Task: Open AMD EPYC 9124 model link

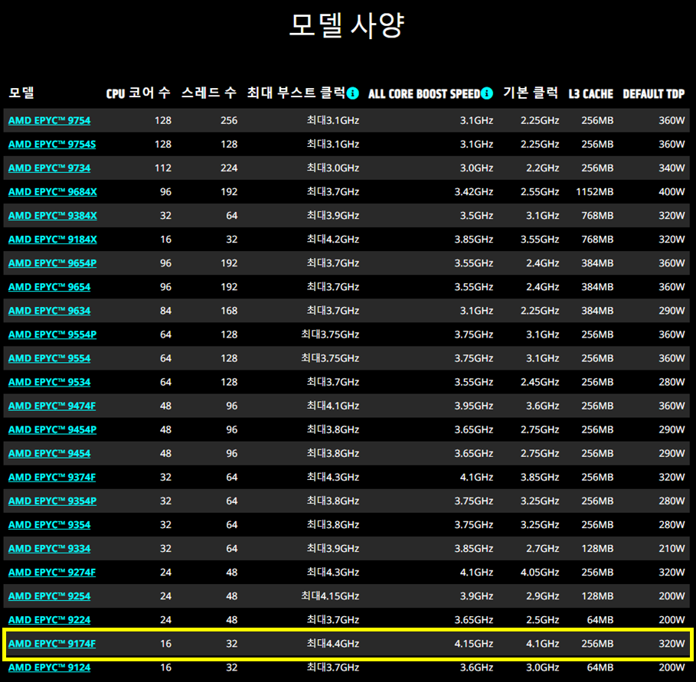Action: click(x=49, y=667)
